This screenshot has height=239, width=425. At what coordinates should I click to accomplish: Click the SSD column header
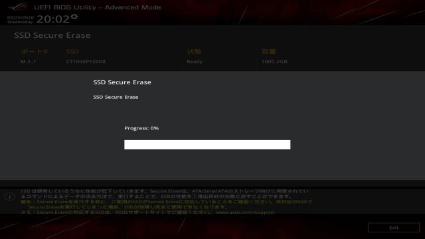click(72, 52)
